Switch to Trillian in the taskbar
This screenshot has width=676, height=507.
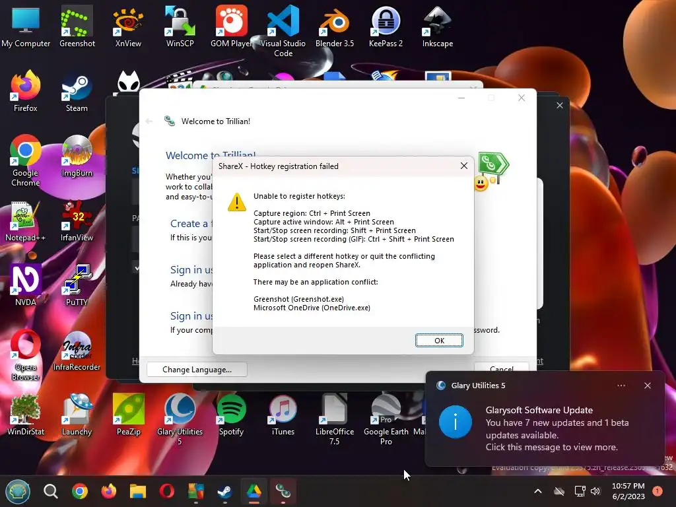(x=283, y=491)
